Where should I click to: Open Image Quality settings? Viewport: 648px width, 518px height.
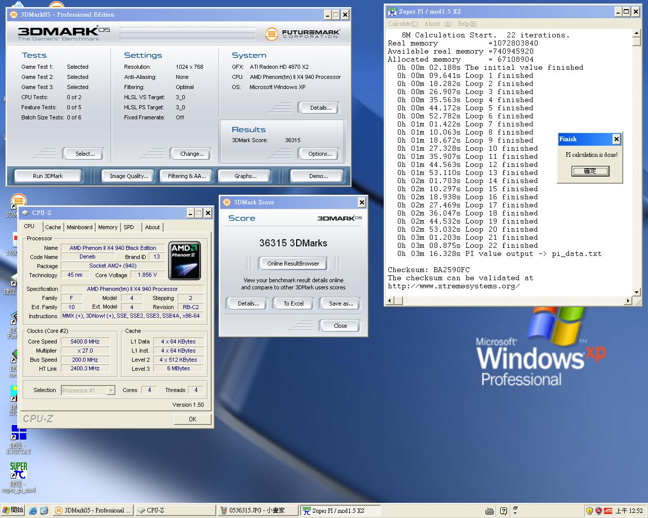(x=129, y=176)
